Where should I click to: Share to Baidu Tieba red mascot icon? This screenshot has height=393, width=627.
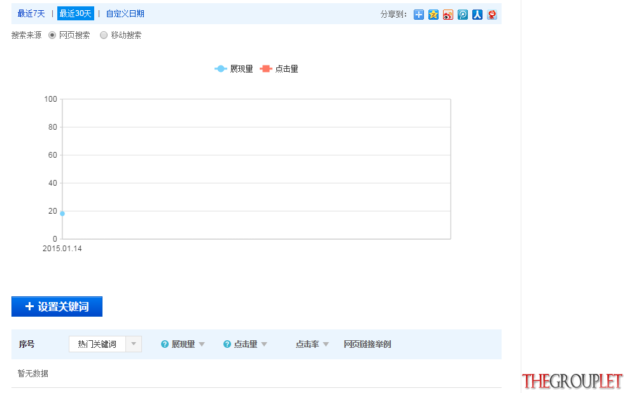pyautogui.click(x=492, y=15)
